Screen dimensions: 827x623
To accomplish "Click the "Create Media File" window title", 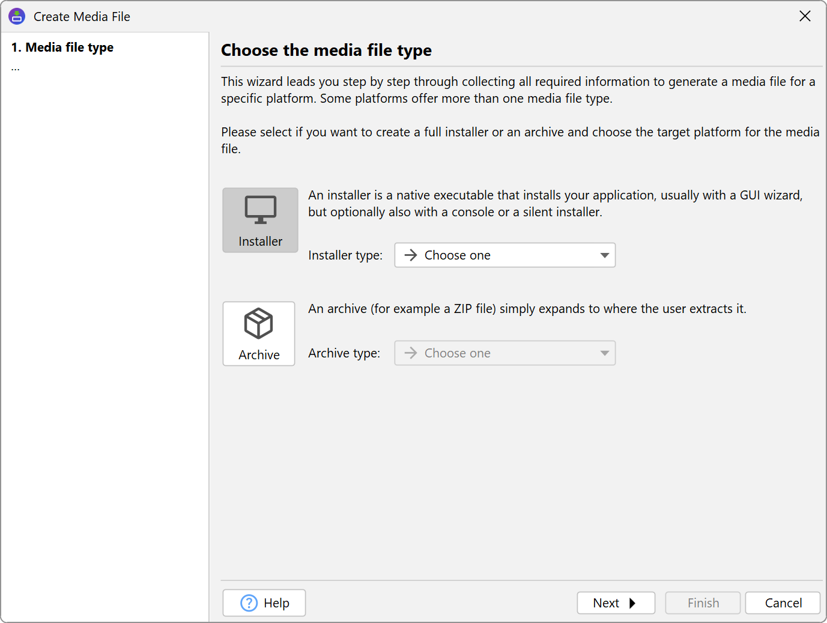I will click(82, 17).
